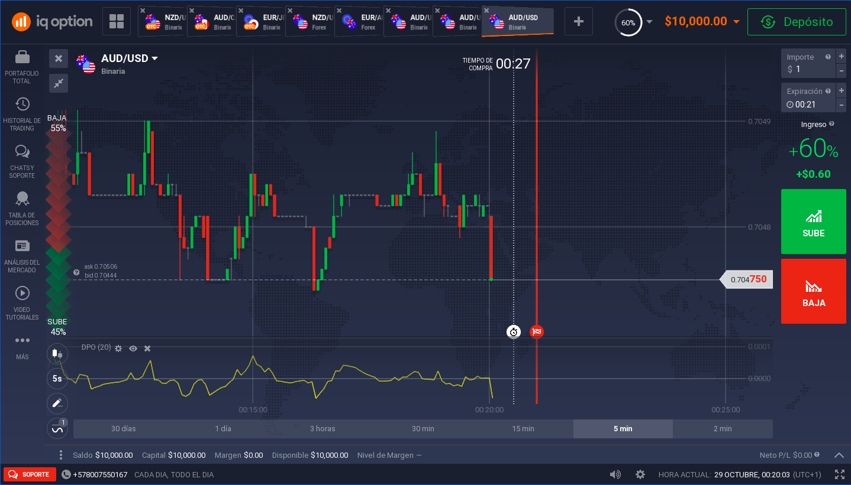The height and width of the screenshot is (485, 851).
Task: Click the bottom-left three-dots balance options
Action: [60, 455]
